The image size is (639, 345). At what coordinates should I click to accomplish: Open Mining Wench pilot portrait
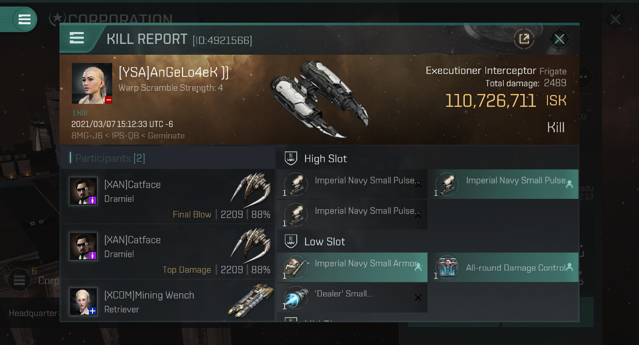point(83,302)
